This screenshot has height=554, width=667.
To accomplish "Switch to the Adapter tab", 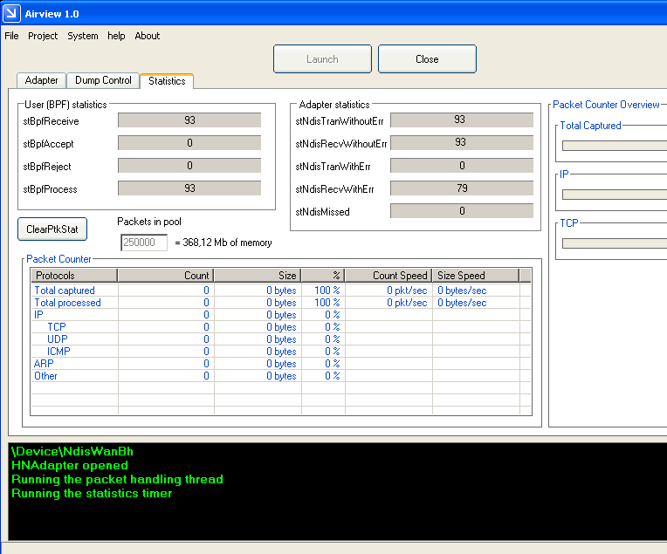I will 41,80.
